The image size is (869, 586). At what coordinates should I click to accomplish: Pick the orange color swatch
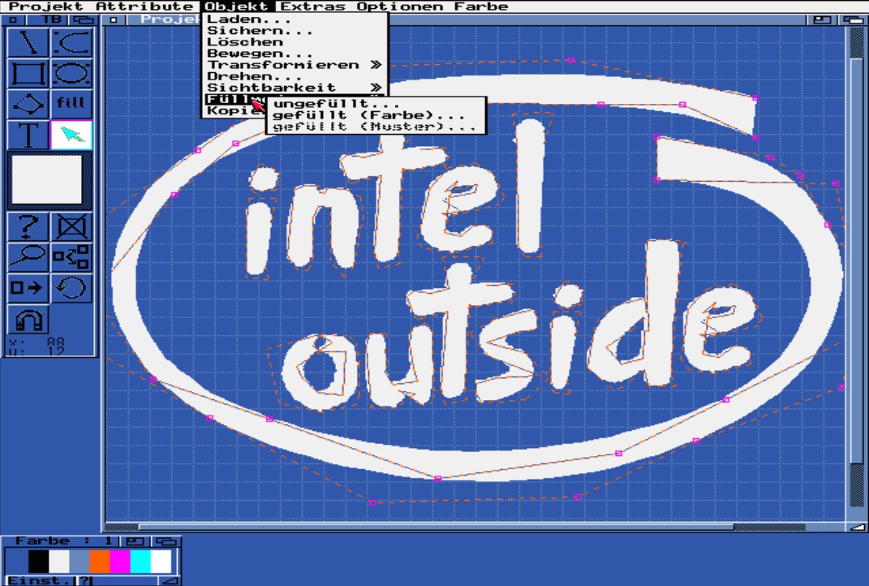[x=100, y=561]
